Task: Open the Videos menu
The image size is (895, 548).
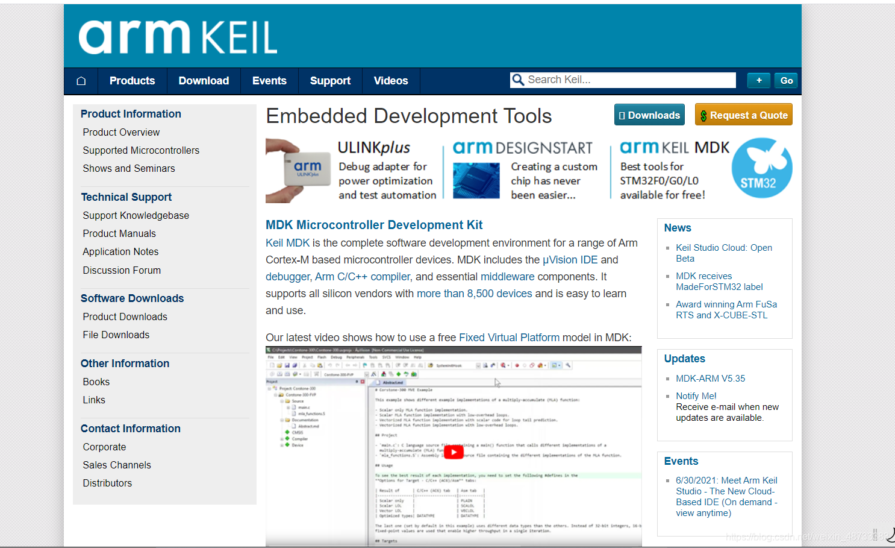Action: pos(391,81)
